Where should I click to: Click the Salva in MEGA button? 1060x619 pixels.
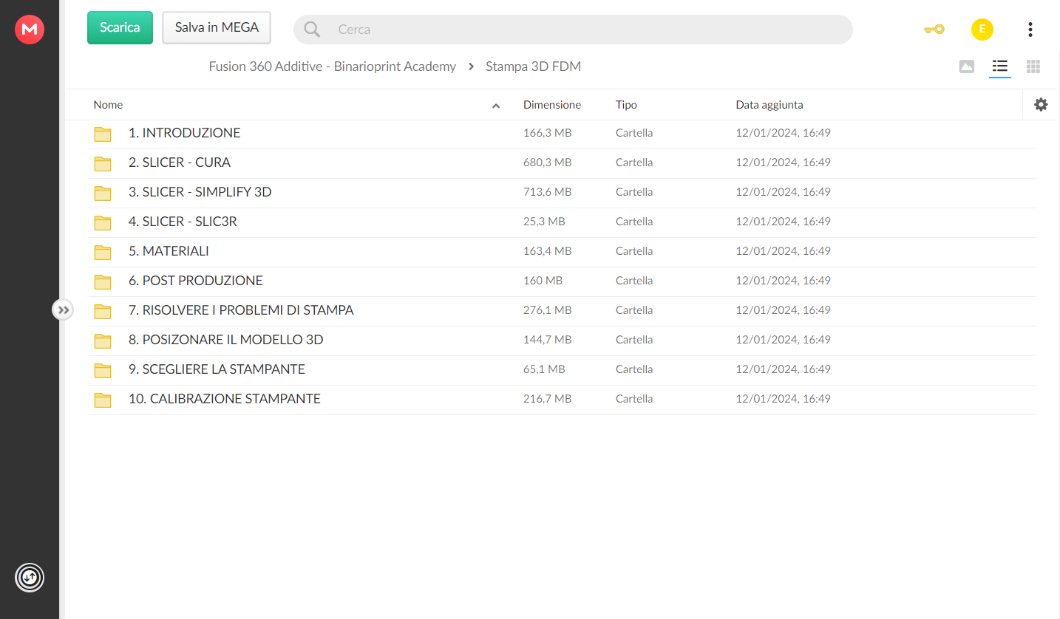click(x=217, y=27)
